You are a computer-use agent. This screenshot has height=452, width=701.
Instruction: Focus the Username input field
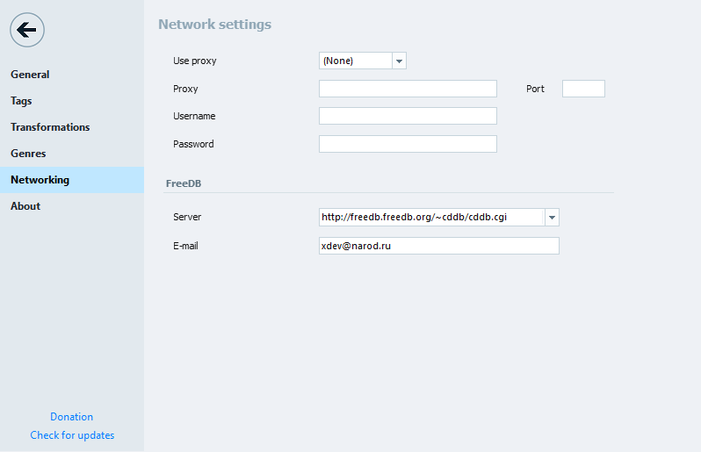pos(408,116)
